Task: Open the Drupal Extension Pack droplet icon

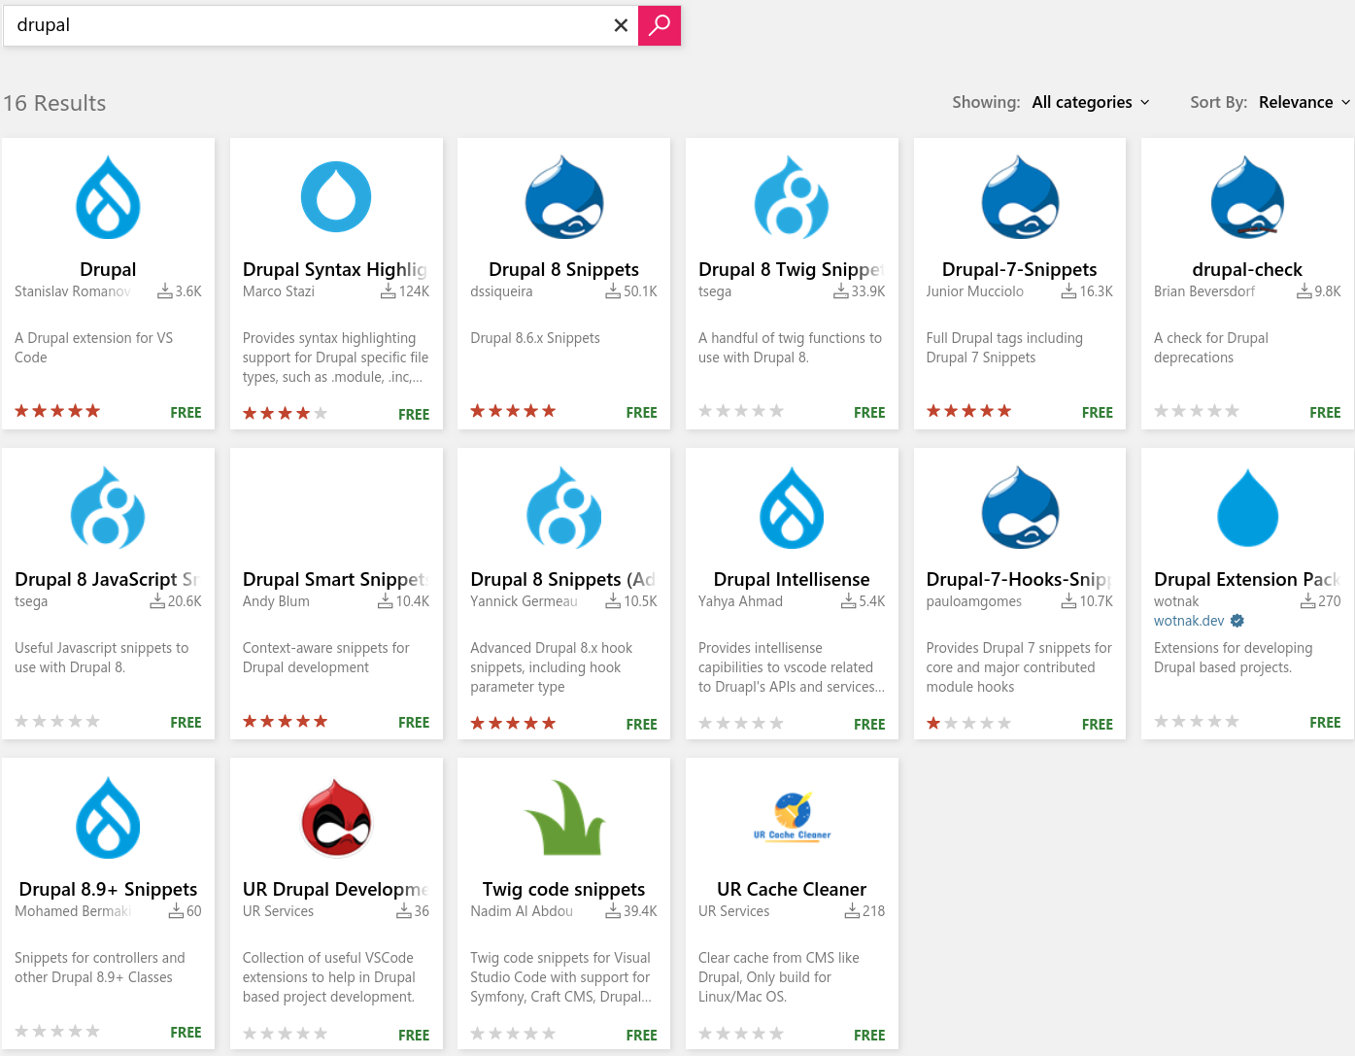Action: [1247, 507]
